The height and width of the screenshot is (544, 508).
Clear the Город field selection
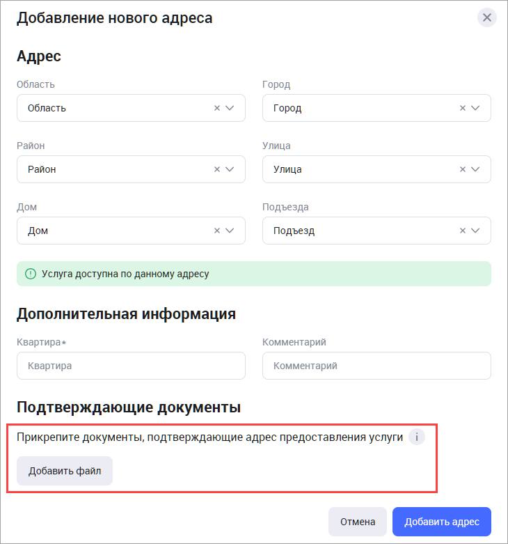pyautogui.click(x=463, y=108)
